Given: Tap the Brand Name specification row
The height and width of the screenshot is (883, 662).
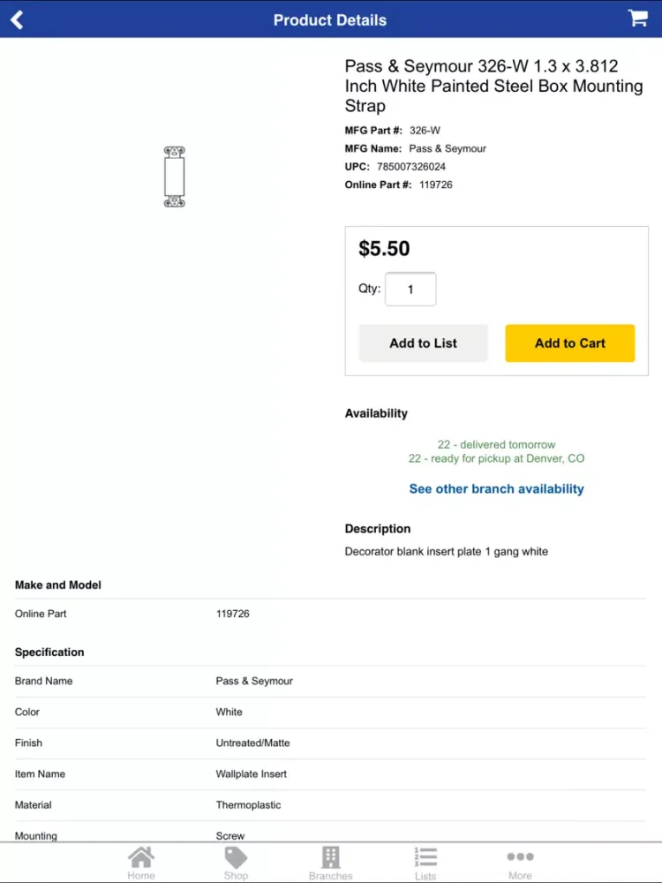Looking at the screenshot, I should point(330,682).
